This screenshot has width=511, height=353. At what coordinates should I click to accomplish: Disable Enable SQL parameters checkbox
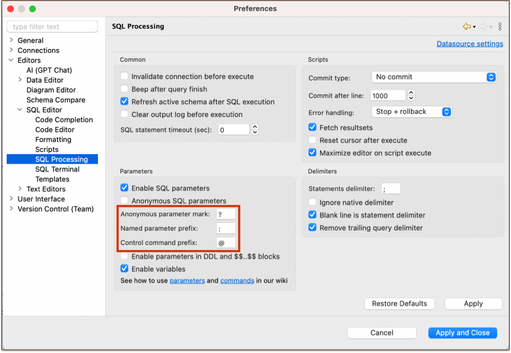[124, 188]
